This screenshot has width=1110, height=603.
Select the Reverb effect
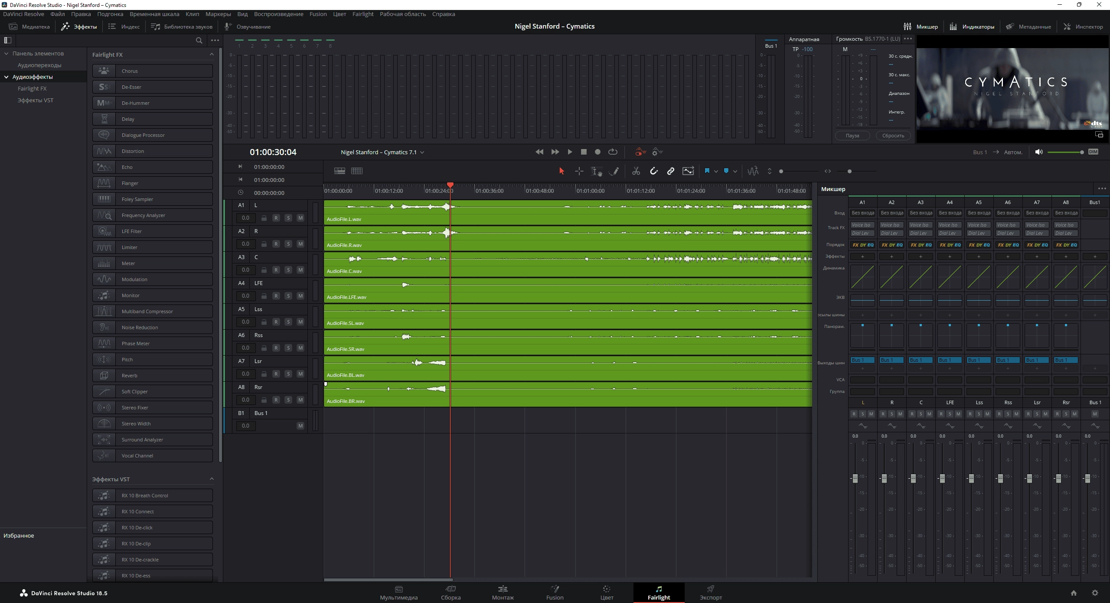click(x=153, y=376)
